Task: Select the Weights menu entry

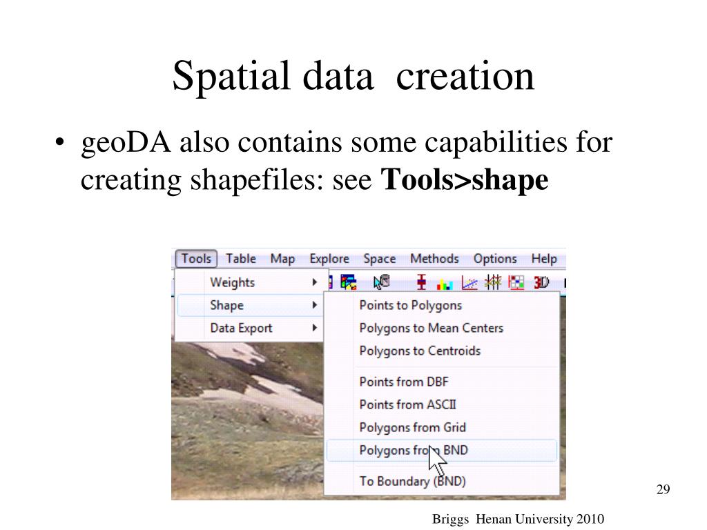Action: 249,282
